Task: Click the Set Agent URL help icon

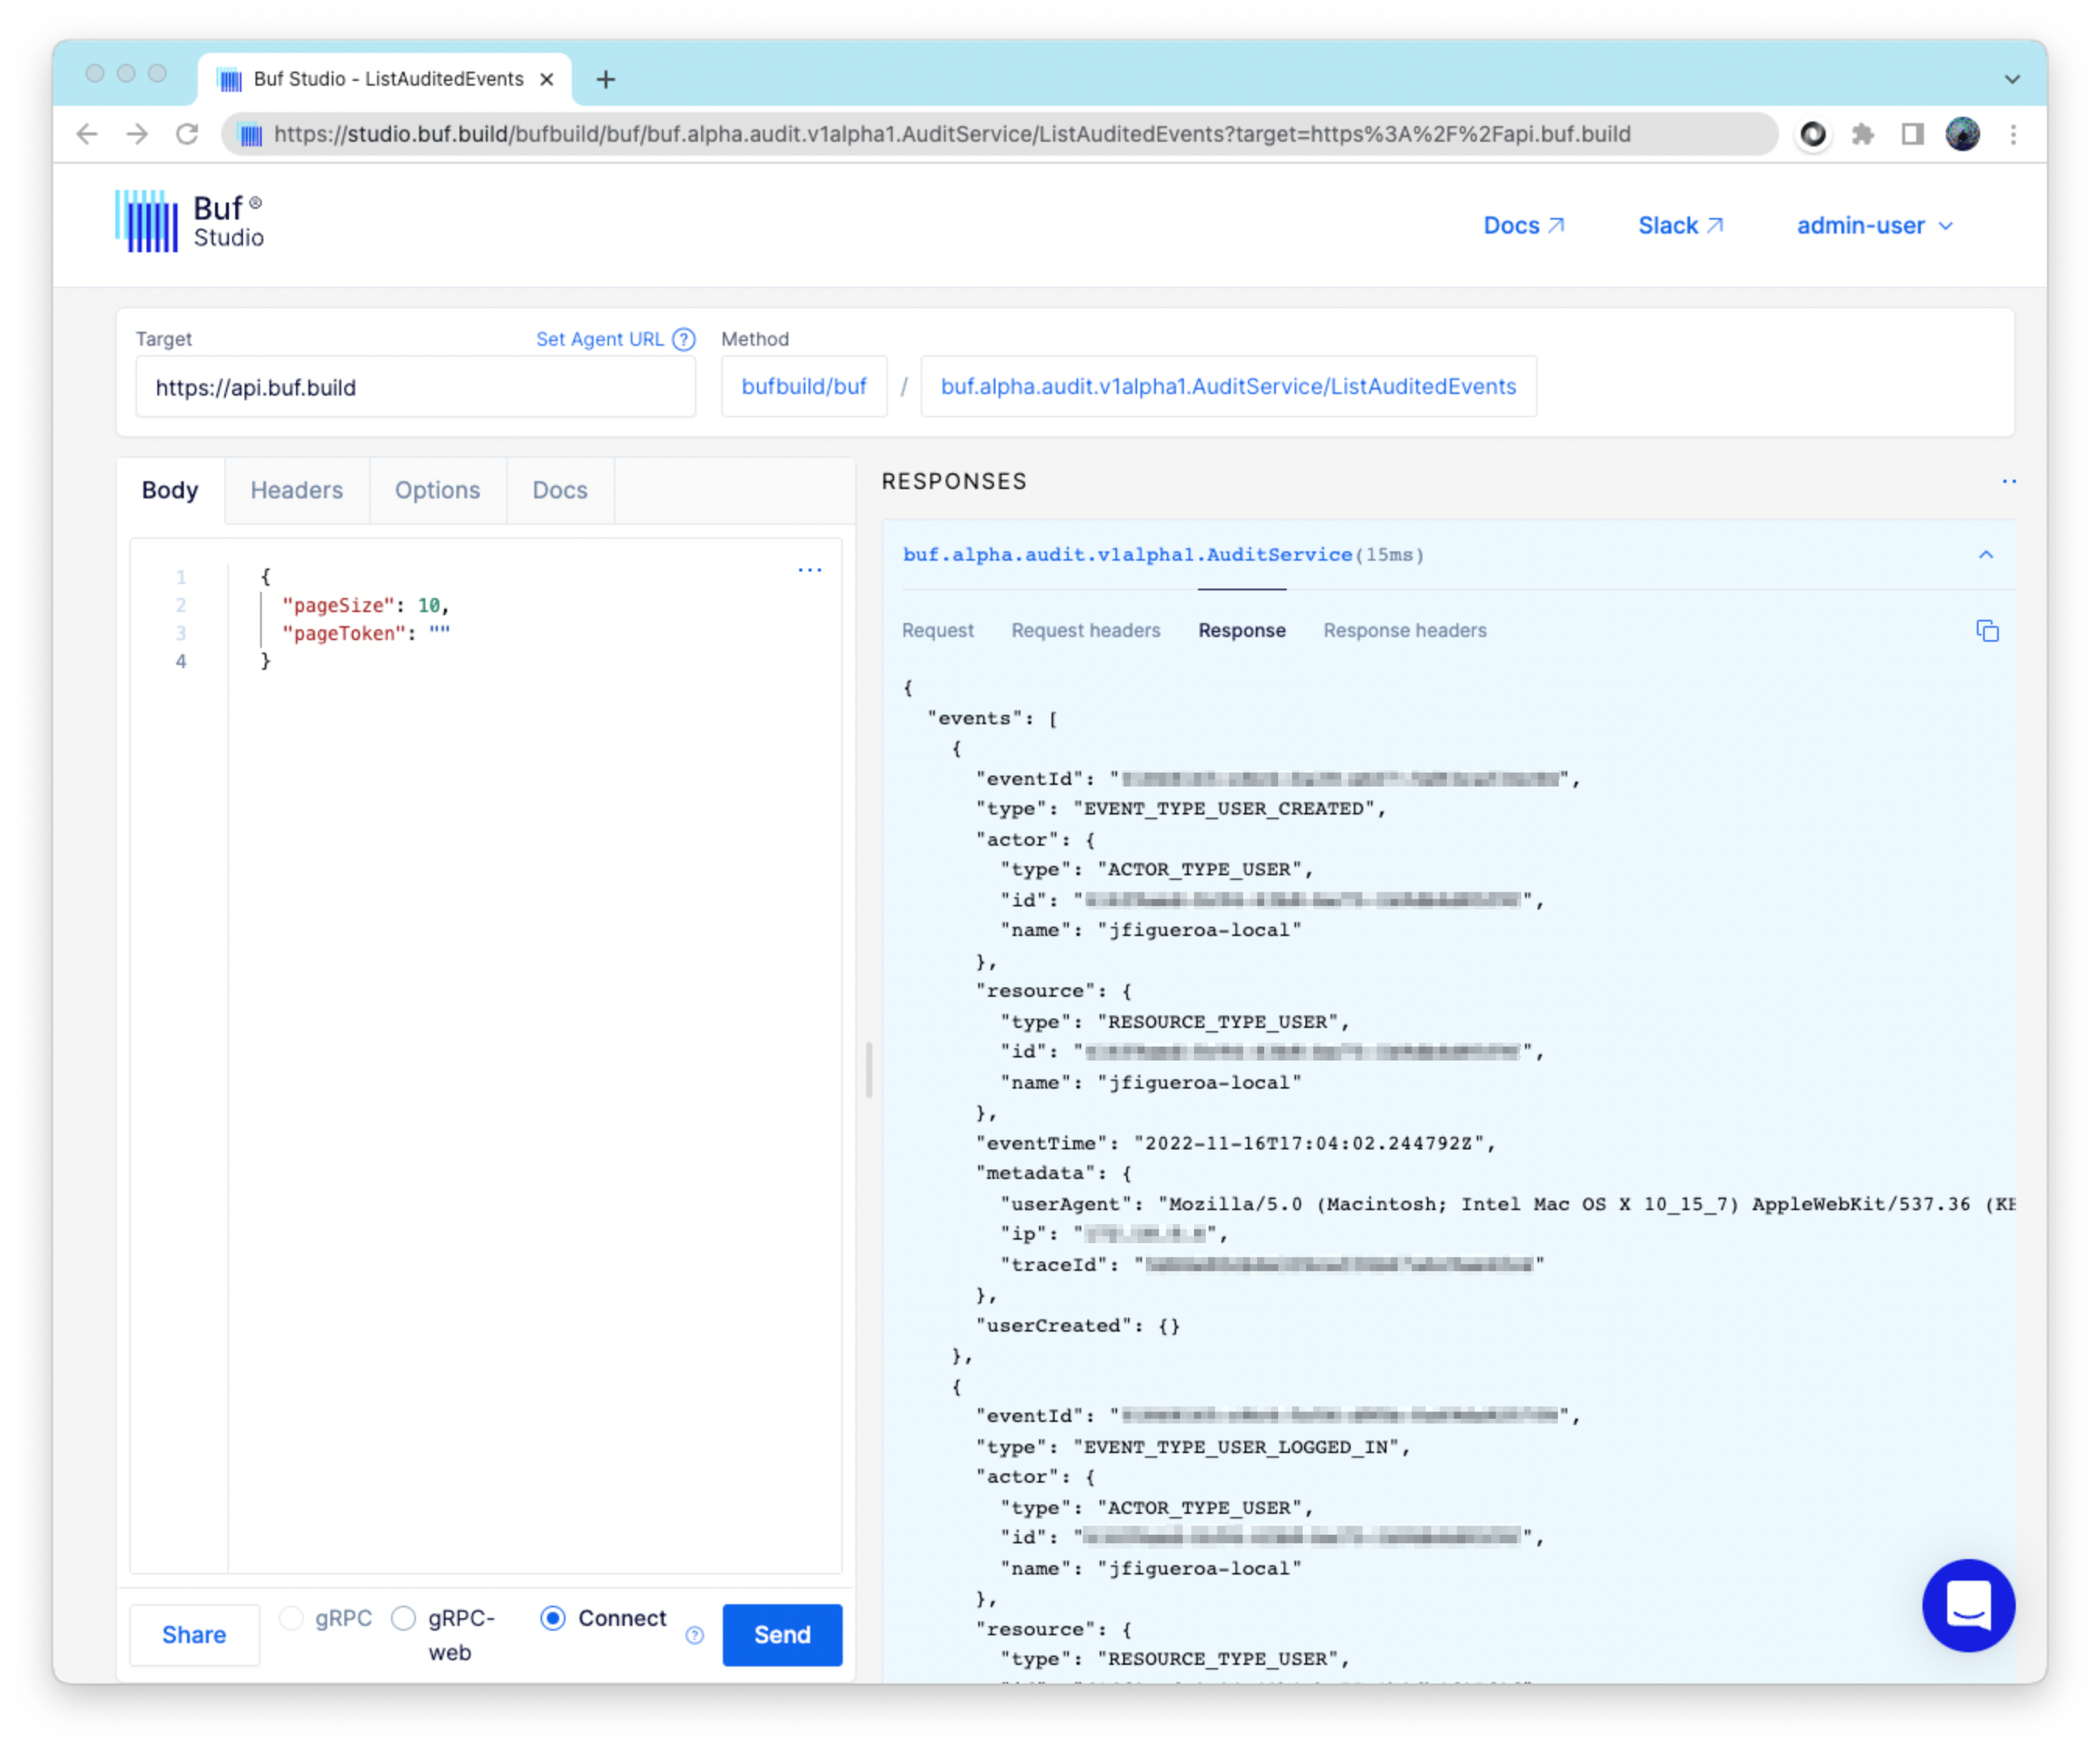Action: coord(684,339)
